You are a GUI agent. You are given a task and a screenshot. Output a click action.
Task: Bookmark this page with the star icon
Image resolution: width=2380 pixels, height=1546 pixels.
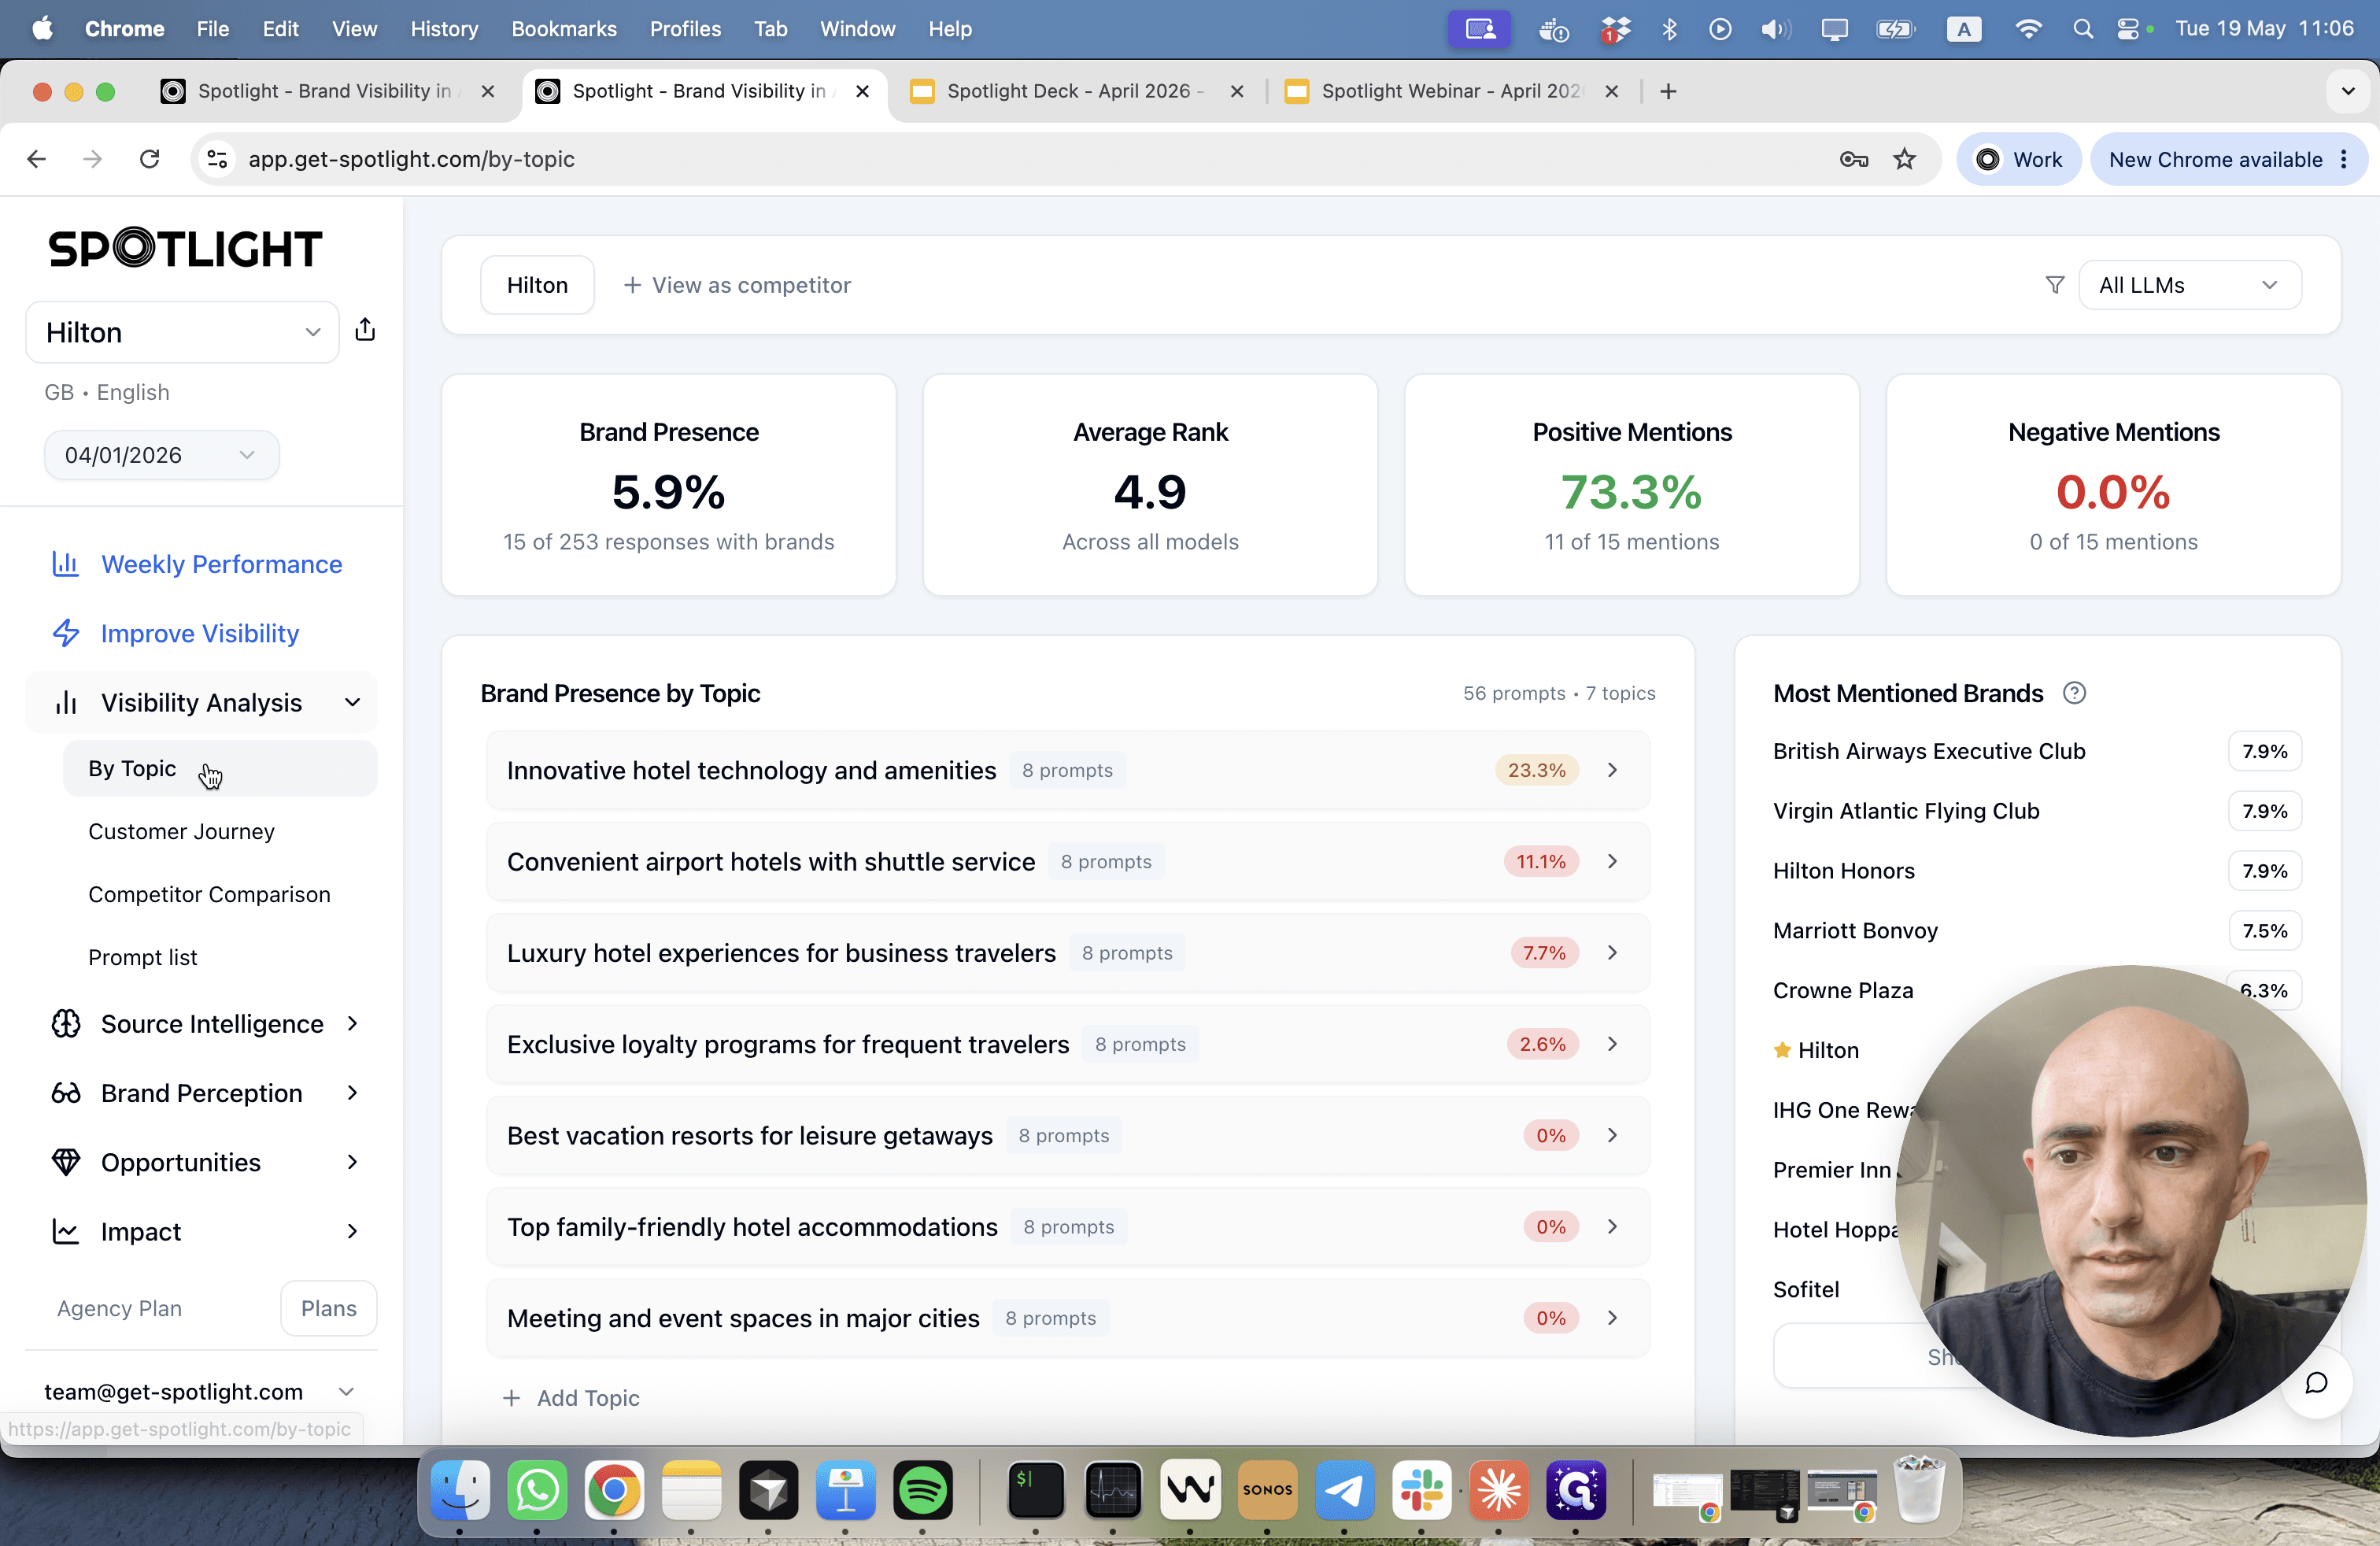1904,159
